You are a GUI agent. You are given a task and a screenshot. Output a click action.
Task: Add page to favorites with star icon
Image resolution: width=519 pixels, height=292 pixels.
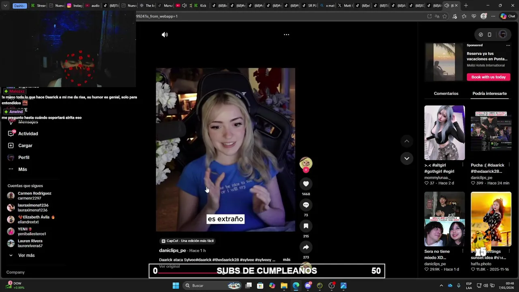point(445,16)
